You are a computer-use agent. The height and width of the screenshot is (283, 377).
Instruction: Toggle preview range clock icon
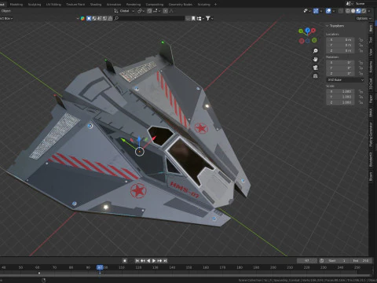(x=321, y=260)
